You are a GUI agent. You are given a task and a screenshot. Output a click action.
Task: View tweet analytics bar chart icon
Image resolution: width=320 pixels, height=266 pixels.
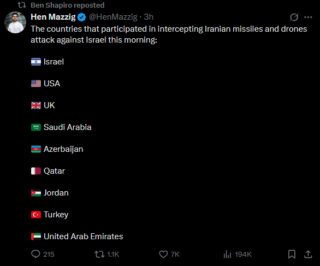[227, 254]
